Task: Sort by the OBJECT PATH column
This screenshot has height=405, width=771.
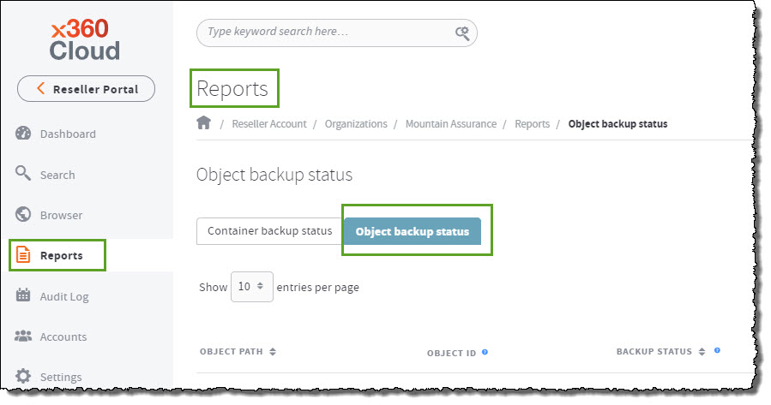Action: pos(238,352)
